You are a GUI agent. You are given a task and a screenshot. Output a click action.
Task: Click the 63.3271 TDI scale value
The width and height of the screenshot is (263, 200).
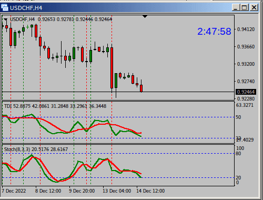pos(245,105)
